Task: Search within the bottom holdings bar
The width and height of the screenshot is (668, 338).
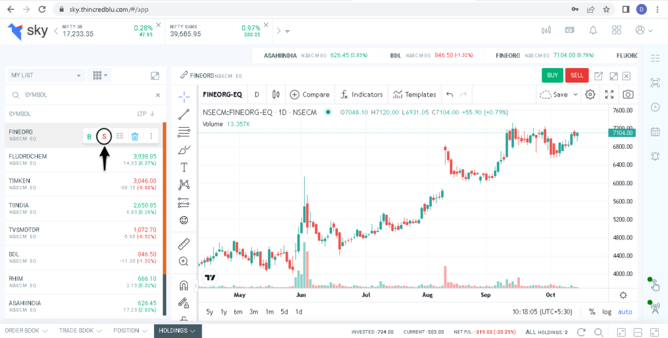Action: click(599, 332)
